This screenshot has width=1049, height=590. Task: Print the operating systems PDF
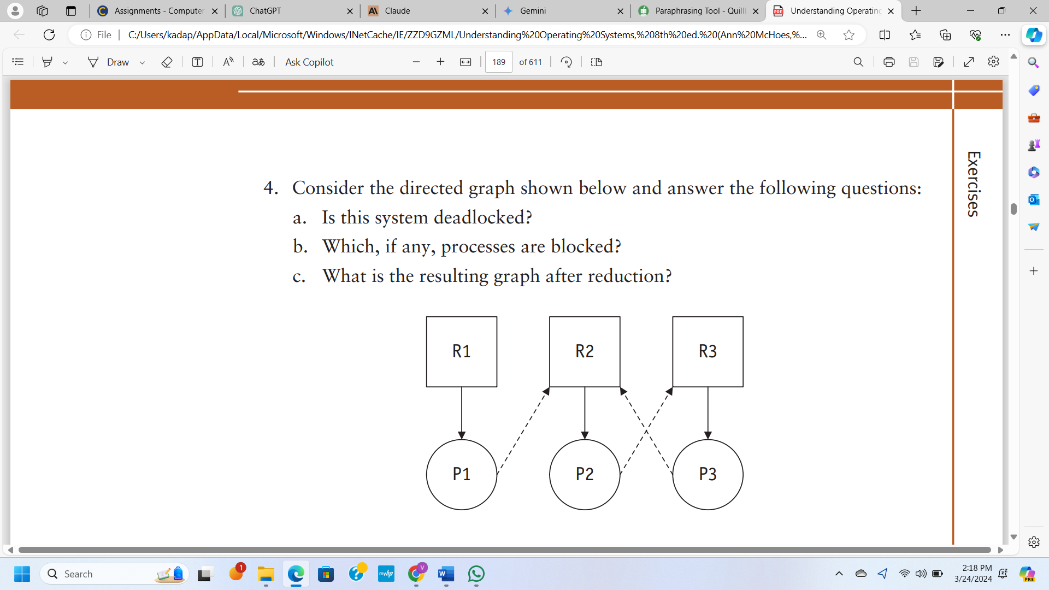click(889, 62)
